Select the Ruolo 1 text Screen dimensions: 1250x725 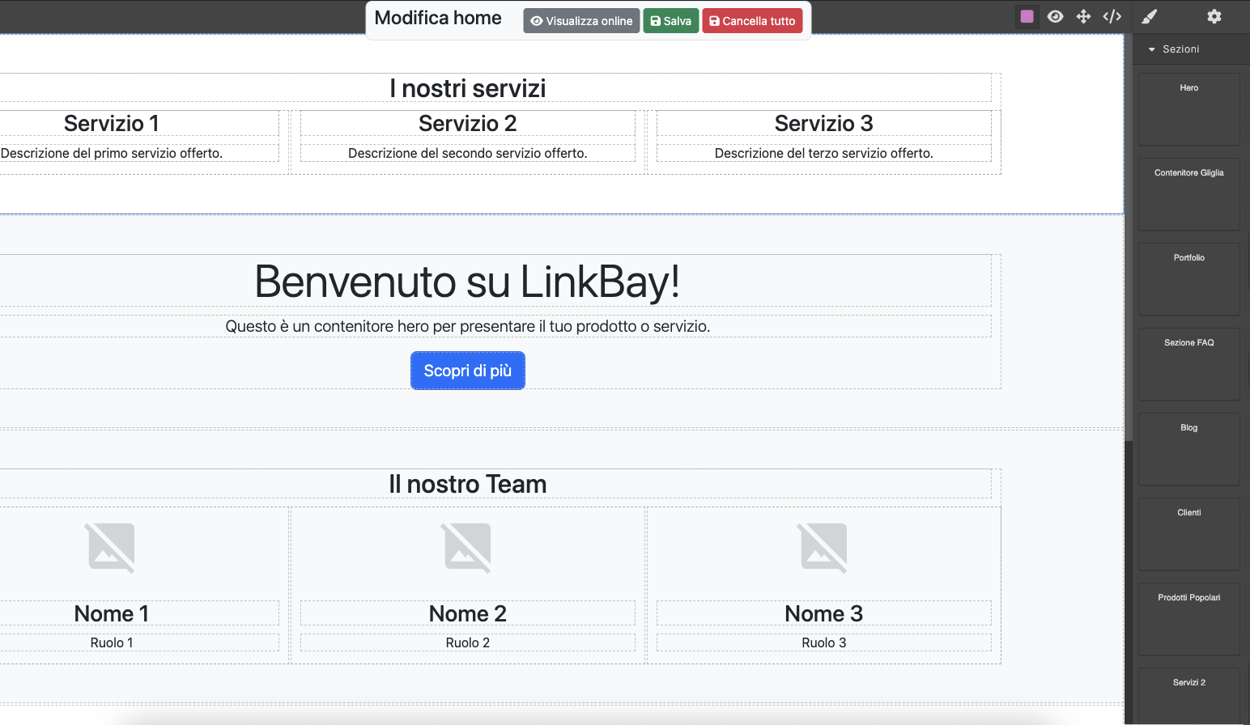pyautogui.click(x=112, y=642)
